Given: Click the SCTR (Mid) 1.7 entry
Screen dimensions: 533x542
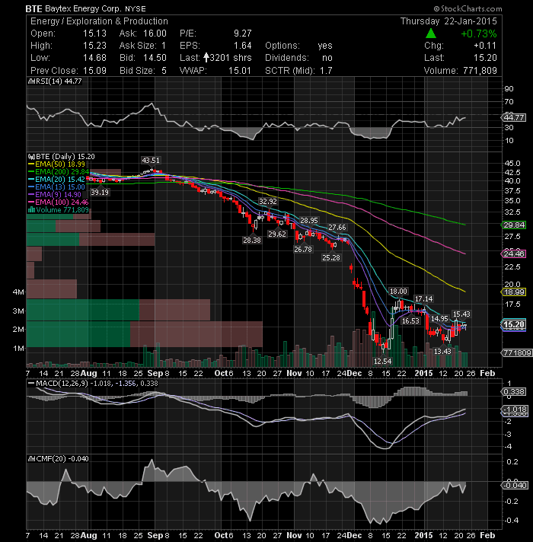Looking at the screenshot, I should [298, 71].
